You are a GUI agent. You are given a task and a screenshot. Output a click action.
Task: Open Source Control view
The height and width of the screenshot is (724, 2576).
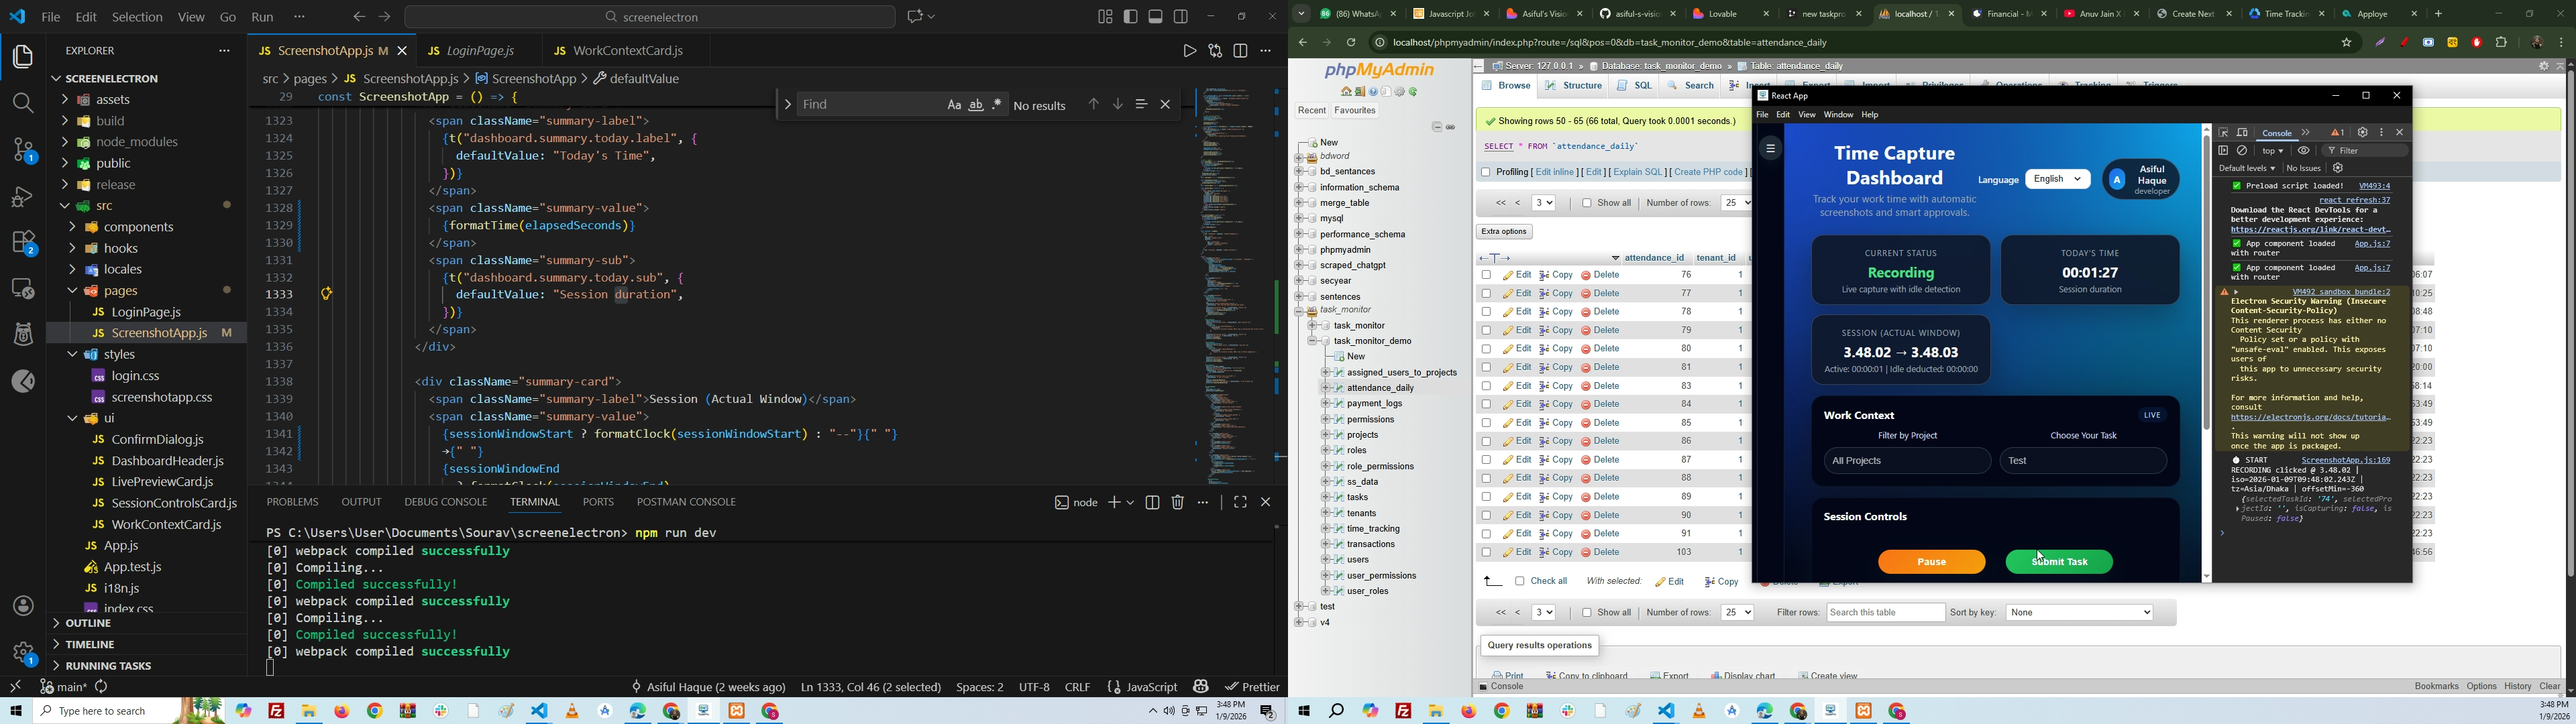[22, 151]
